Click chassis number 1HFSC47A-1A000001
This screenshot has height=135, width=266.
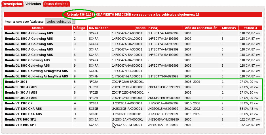126,33
